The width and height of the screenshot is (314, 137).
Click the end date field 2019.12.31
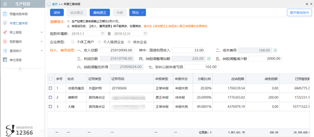130,33
